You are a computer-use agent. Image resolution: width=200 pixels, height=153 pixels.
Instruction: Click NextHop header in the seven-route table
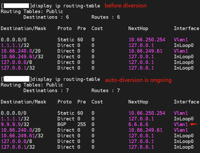click(138, 102)
